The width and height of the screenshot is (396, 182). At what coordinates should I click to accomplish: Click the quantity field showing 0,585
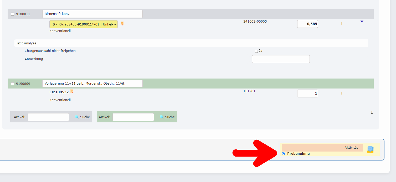pyautogui.click(x=307, y=24)
